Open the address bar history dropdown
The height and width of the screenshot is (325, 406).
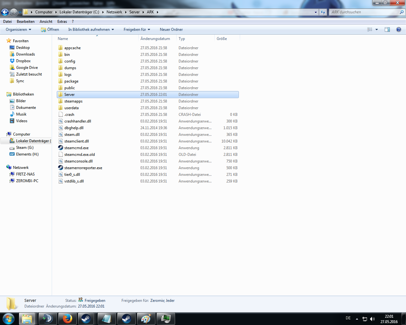(x=316, y=12)
